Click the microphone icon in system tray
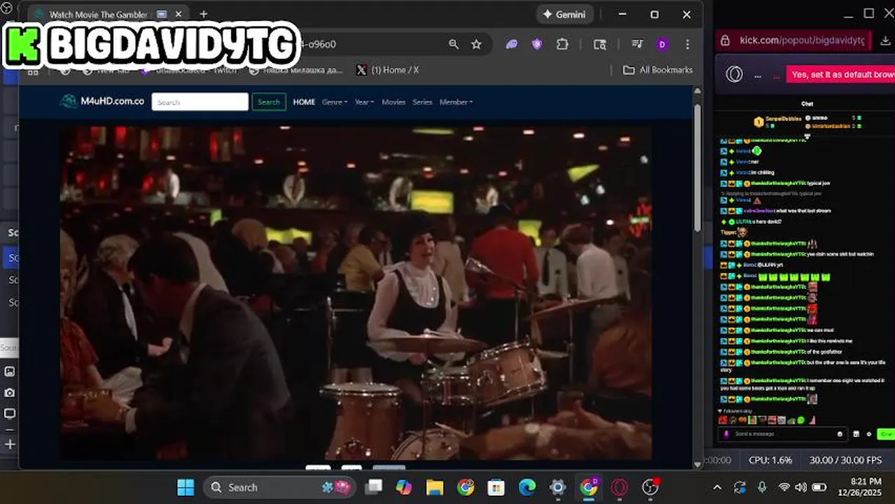This screenshot has width=895, height=504. (762, 487)
